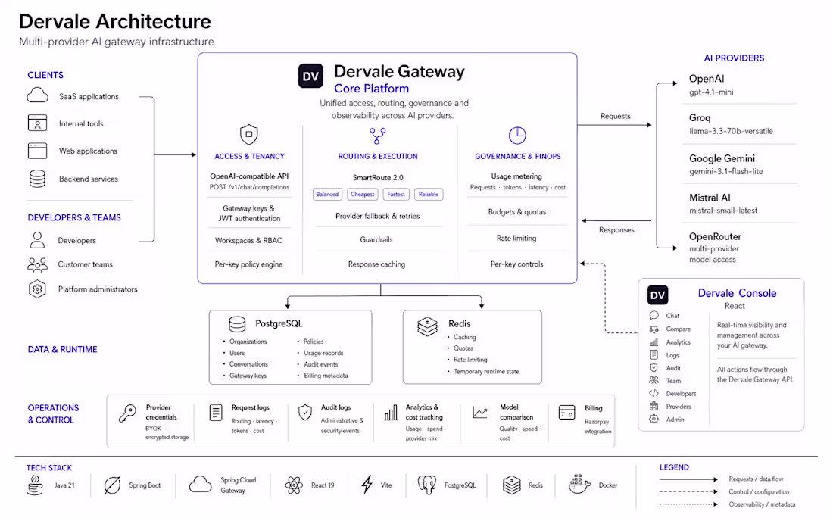Image resolution: width=833 pixels, height=521 pixels.
Task: Select the Balanced SmartRoute chip
Action: click(327, 195)
